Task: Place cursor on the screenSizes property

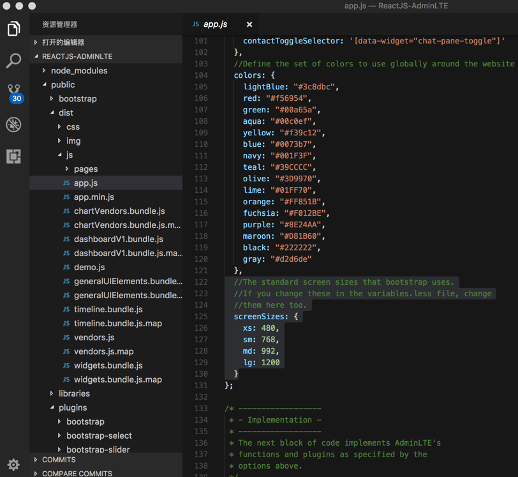Action: tap(260, 317)
